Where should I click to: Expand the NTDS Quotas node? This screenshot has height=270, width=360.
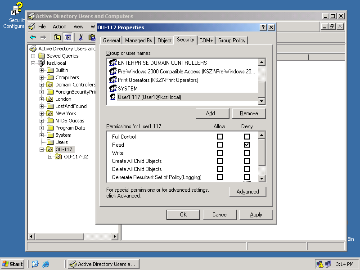pyautogui.click(x=41, y=121)
